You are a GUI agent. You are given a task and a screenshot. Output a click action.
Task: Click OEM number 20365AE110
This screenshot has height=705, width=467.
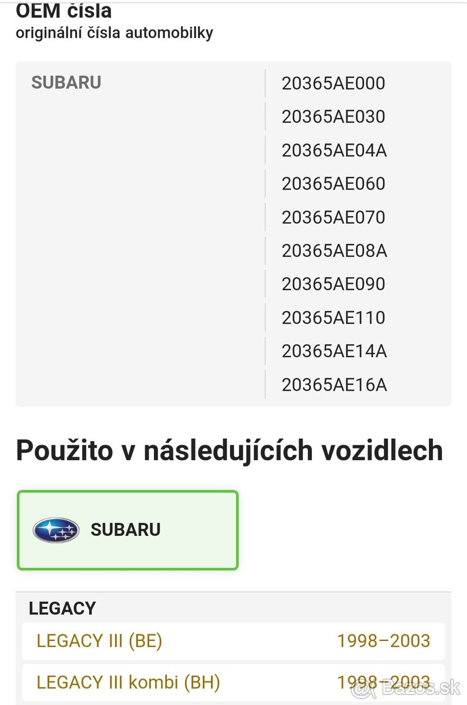pos(333,318)
